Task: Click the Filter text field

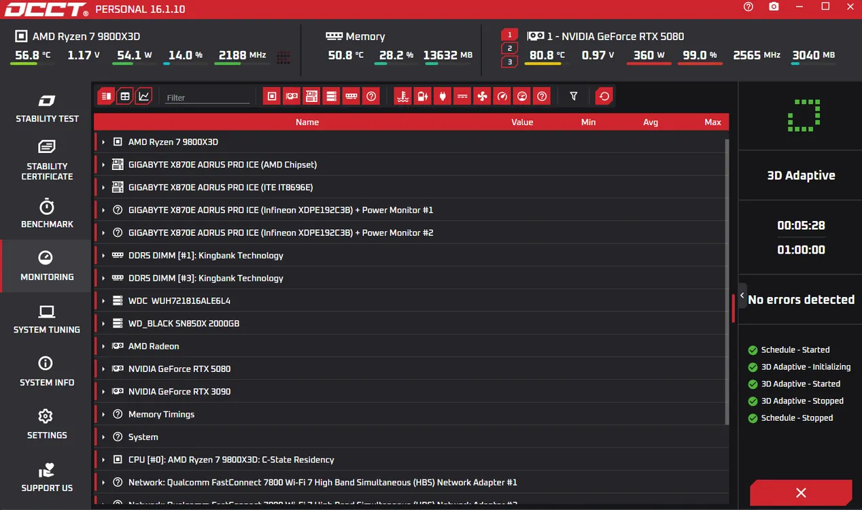Action: (x=207, y=97)
